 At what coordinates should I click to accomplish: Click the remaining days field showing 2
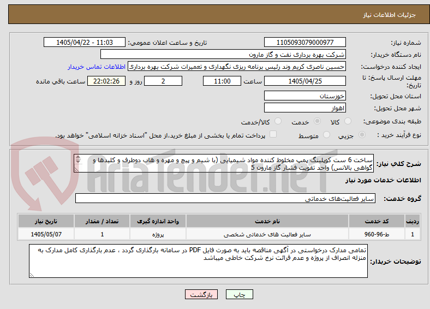(163, 81)
